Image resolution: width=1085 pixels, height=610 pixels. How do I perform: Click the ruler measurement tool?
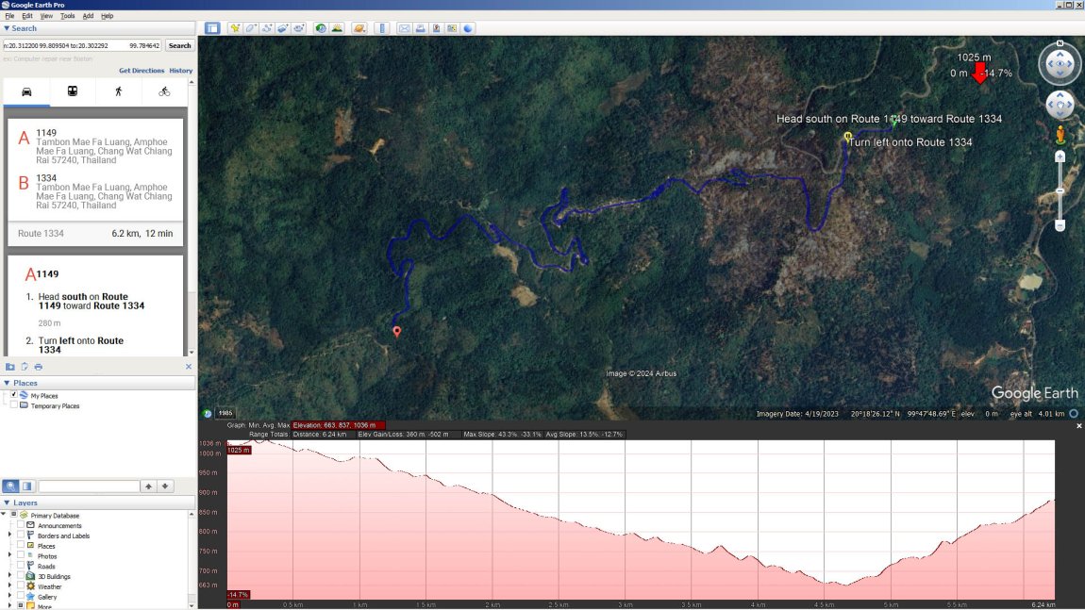382,28
